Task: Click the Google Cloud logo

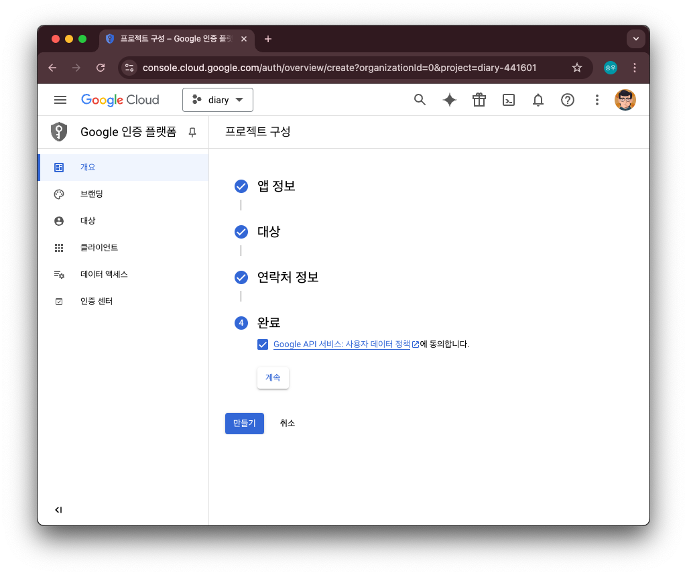Action: tap(120, 100)
